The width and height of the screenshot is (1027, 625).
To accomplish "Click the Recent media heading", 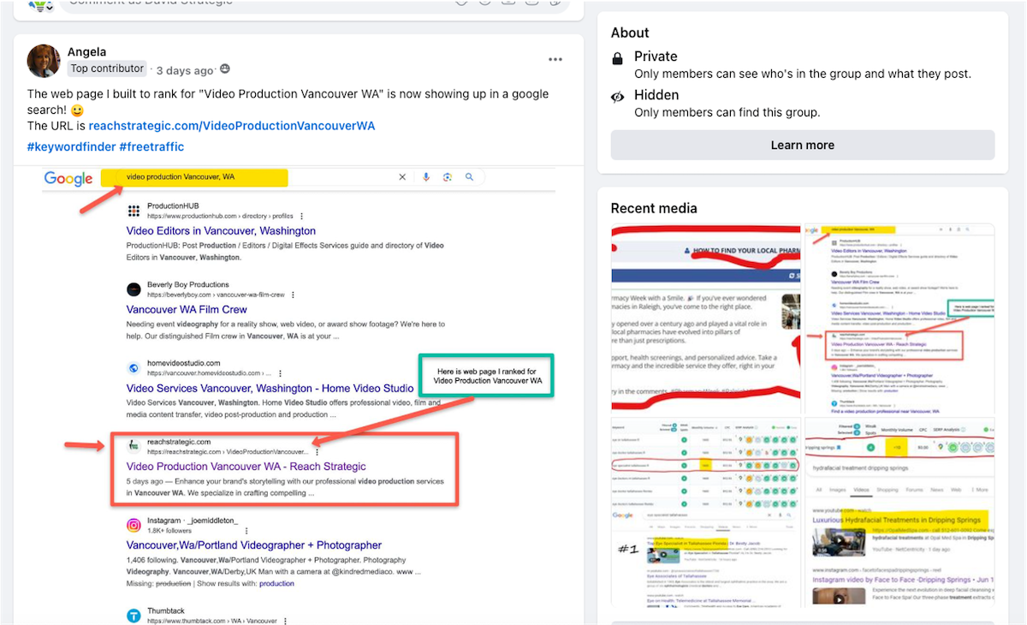I will tap(654, 208).
